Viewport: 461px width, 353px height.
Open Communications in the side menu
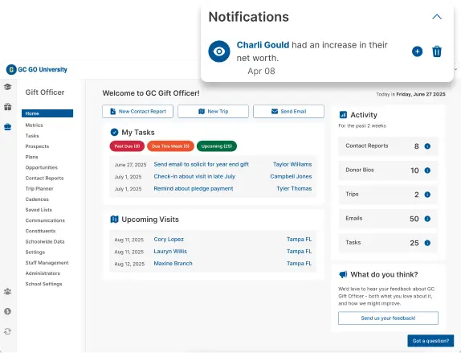pos(45,220)
